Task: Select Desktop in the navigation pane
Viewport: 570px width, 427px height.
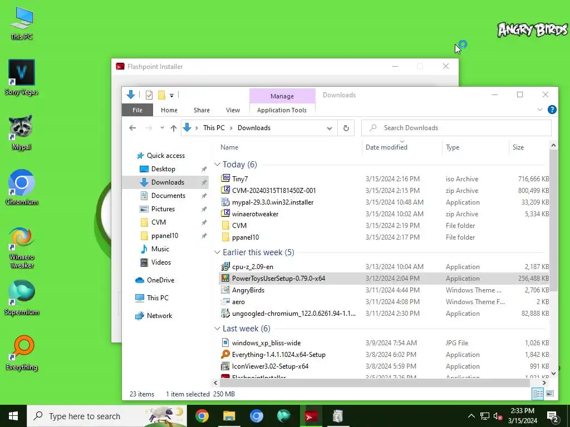Action: coord(163,169)
